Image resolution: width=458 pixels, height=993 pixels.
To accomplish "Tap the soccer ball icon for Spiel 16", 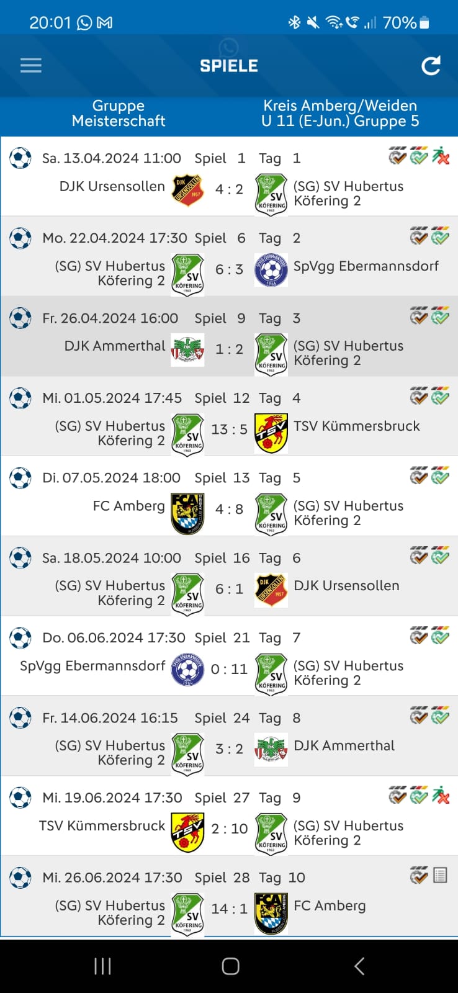I will pos(20,558).
